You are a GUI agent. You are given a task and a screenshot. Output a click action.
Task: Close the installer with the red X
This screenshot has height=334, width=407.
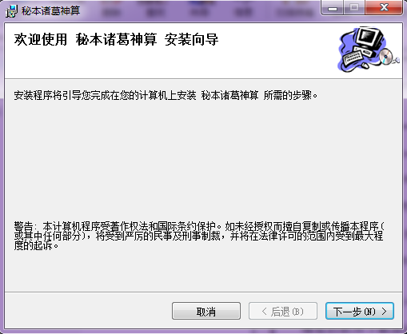coord(384,8)
